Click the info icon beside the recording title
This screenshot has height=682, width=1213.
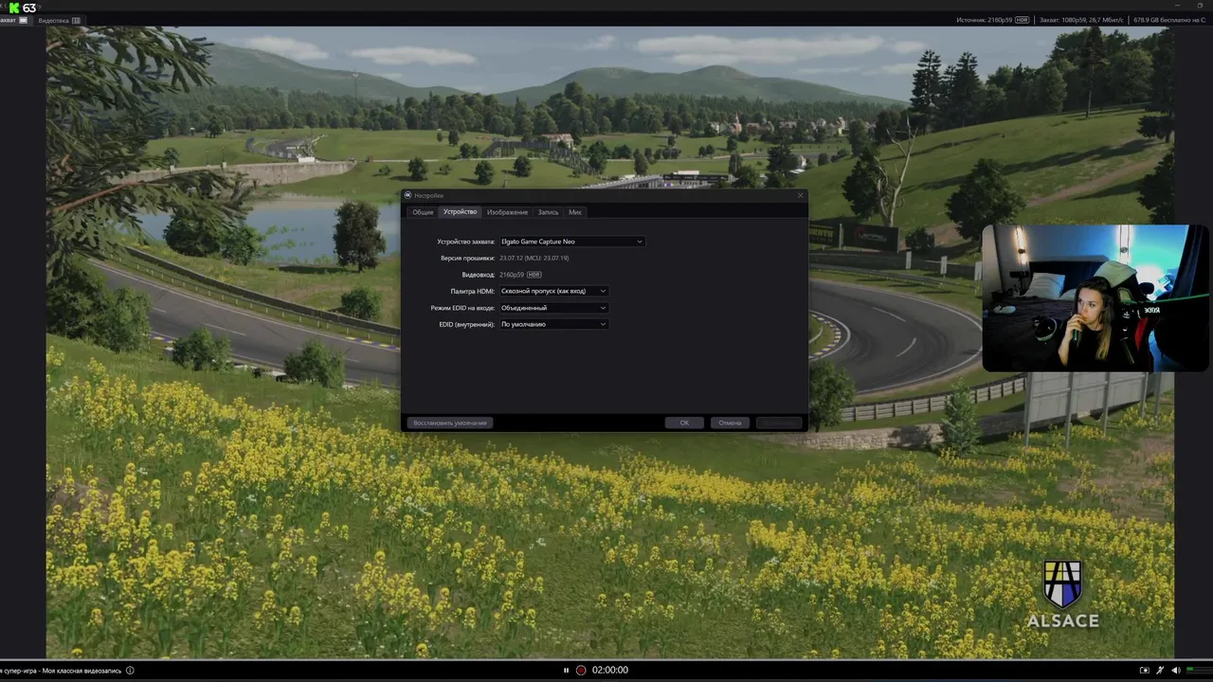[x=130, y=670]
